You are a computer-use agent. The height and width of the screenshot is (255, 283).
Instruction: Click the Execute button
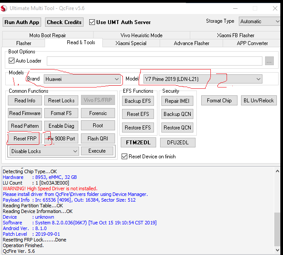(x=97, y=151)
